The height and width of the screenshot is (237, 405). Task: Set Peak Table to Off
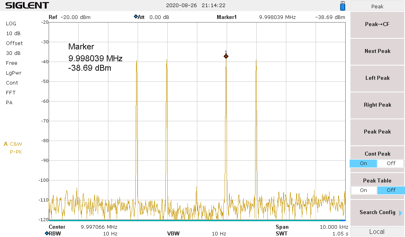tap(391, 190)
